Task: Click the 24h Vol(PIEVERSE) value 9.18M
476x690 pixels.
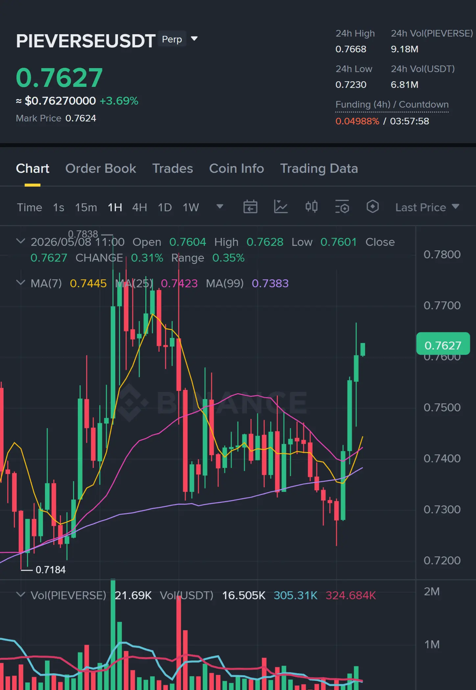Action: coord(404,49)
